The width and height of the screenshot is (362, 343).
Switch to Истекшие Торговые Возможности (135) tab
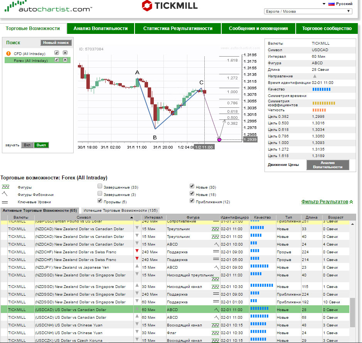(121, 211)
